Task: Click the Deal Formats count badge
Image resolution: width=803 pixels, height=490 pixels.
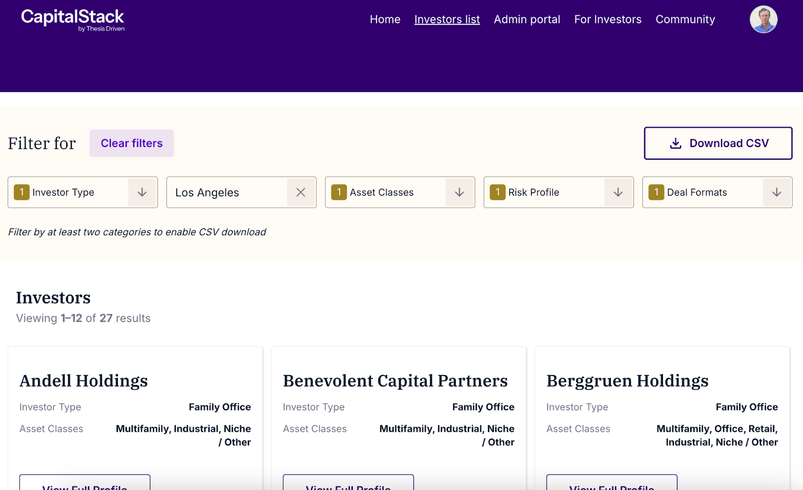Action: click(656, 192)
